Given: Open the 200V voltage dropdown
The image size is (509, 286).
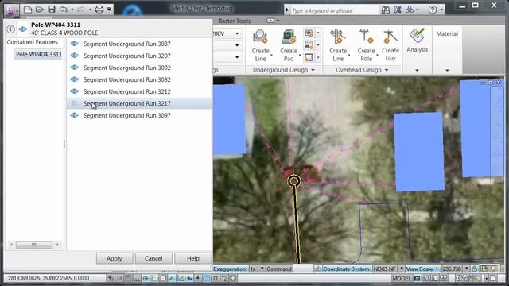Looking at the screenshot, I should 237,33.
